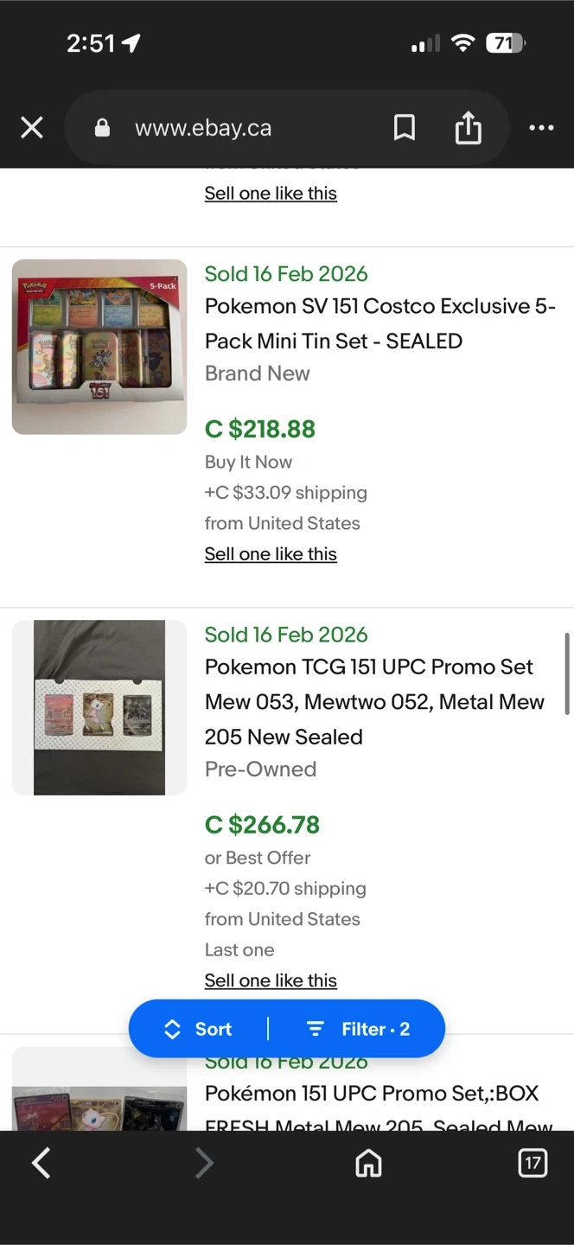Tap the forward arrow navigation icon
Image resolution: width=574 pixels, height=1245 pixels.
click(204, 1163)
